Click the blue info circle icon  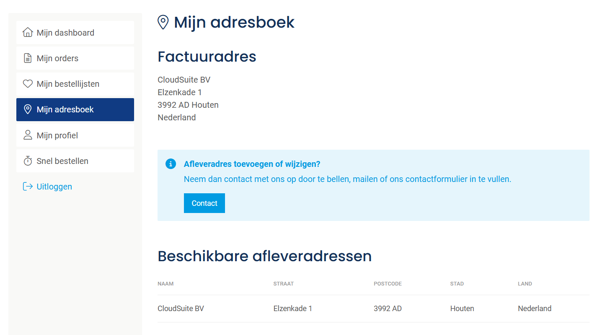point(171,164)
